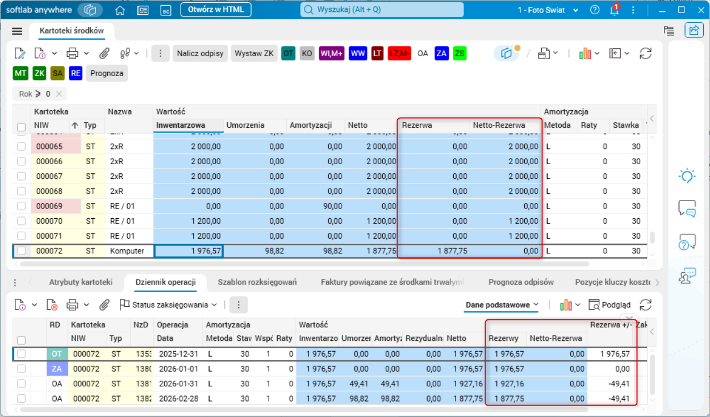
Task: Click the home icon in title bar
Action: [x=120, y=10]
